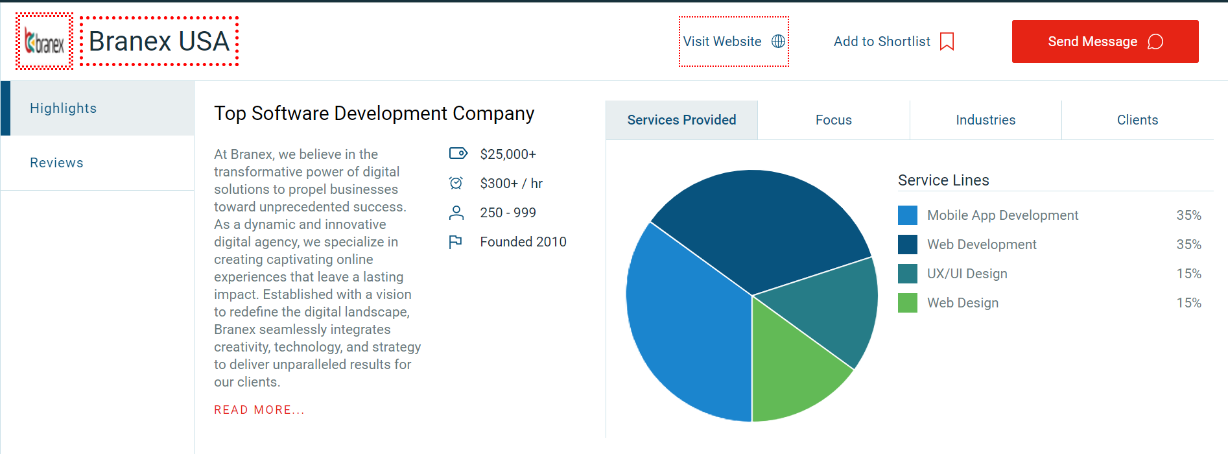Image resolution: width=1228 pixels, height=454 pixels.
Task: Click the Web Development dark blue swatch
Action: pyautogui.click(x=908, y=245)
